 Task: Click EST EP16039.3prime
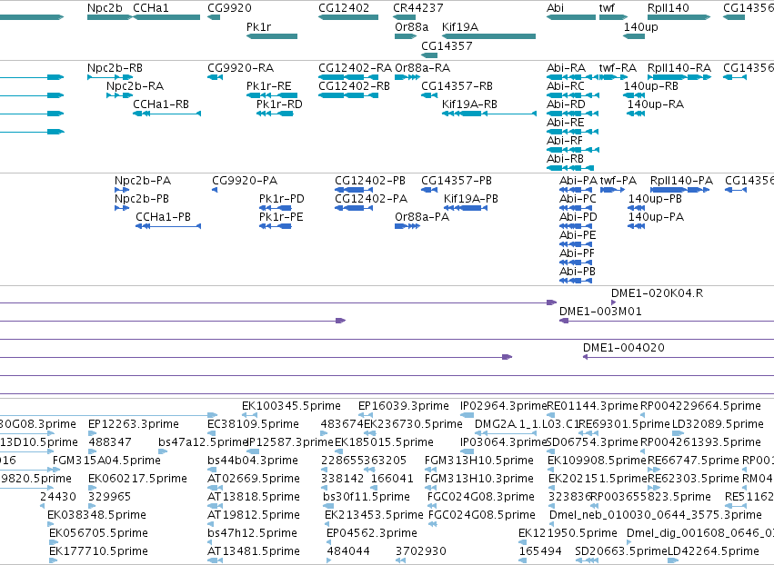point(366,414)
